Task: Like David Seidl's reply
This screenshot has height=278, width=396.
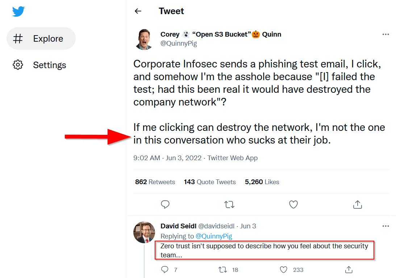Action: tap(283, 270)
